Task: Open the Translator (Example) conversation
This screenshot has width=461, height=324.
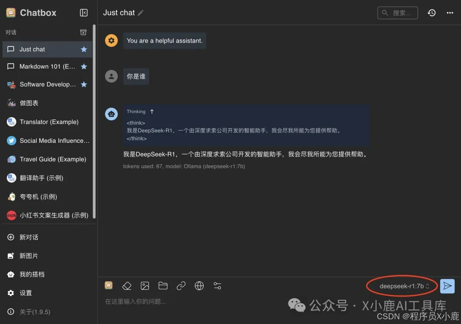Action: [x=47, y=122]
